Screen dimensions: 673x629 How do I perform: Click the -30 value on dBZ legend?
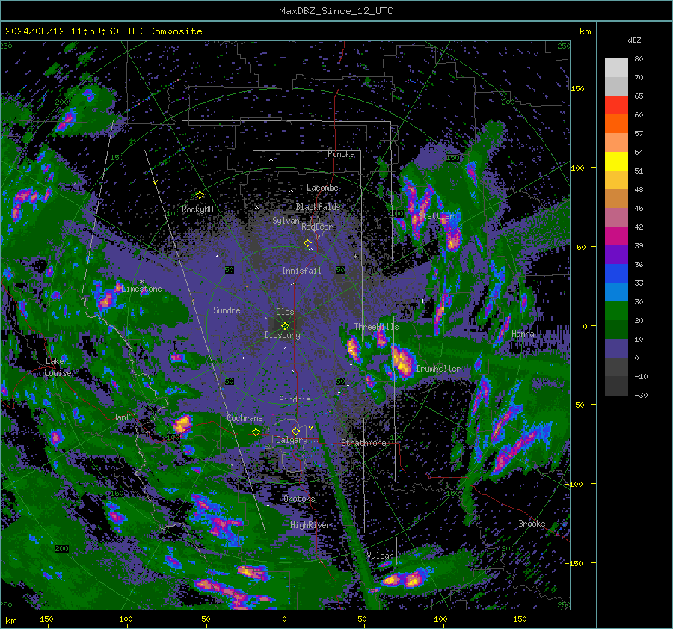641,396
